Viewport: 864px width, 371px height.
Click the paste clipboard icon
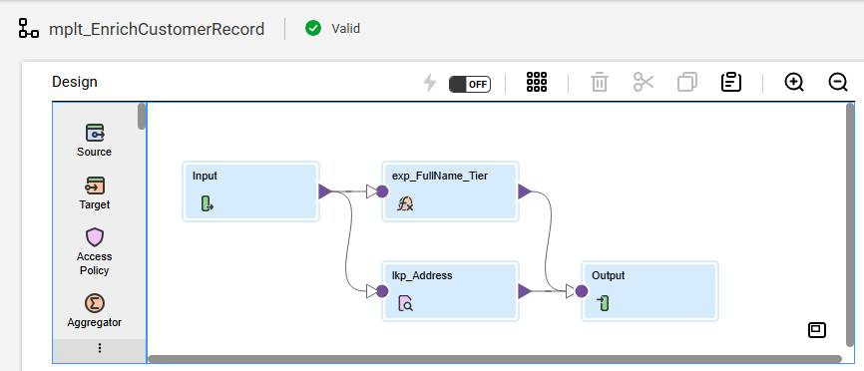tap(731, 82)
